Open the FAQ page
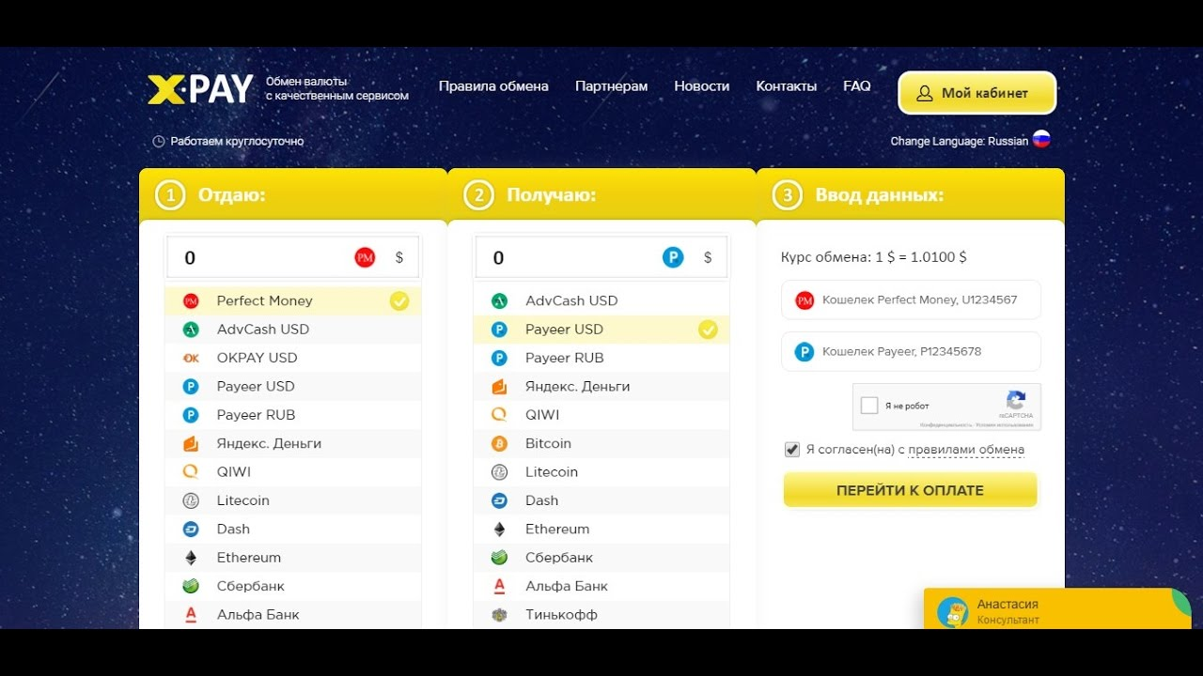Viewport: 1203px width, 676px height. (x=857, y=86)
